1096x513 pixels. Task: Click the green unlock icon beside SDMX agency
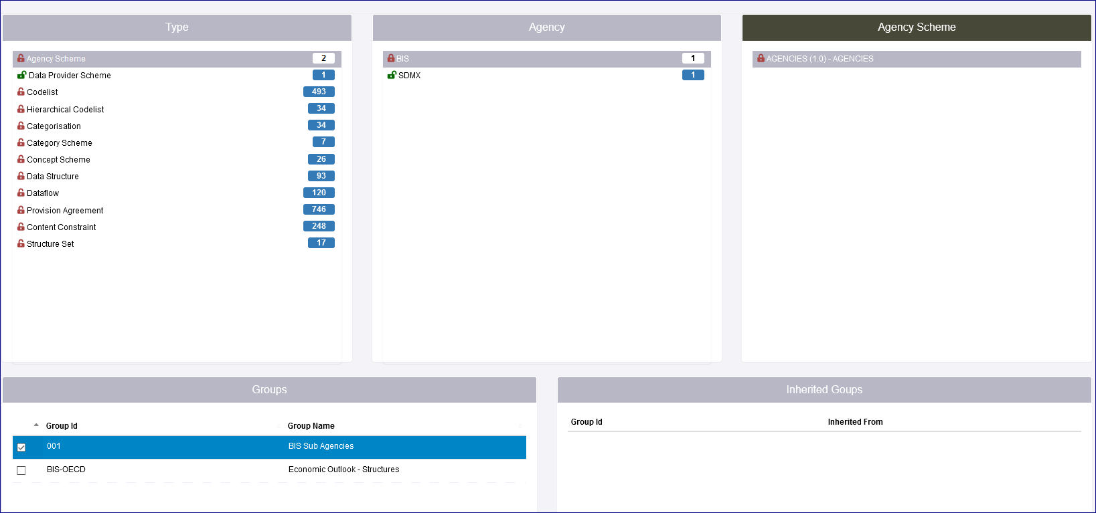point(392,75)
